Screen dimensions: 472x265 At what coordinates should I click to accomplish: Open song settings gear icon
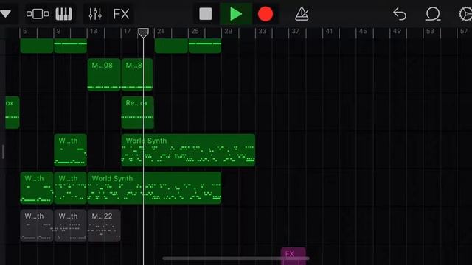465,14
